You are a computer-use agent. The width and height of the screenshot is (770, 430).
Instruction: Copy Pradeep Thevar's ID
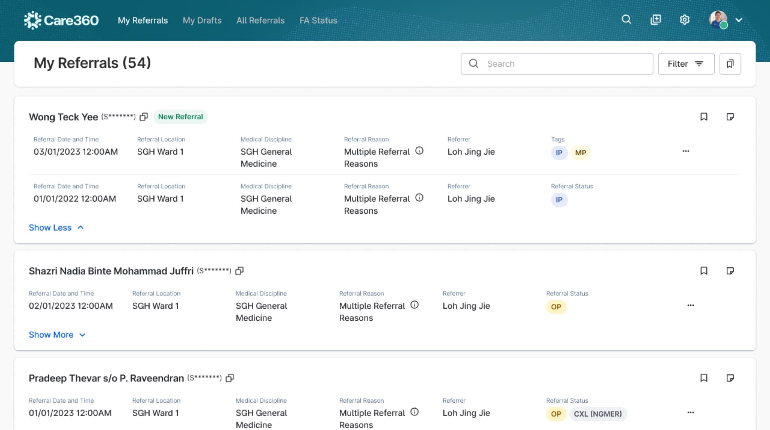tap(230, 378)
